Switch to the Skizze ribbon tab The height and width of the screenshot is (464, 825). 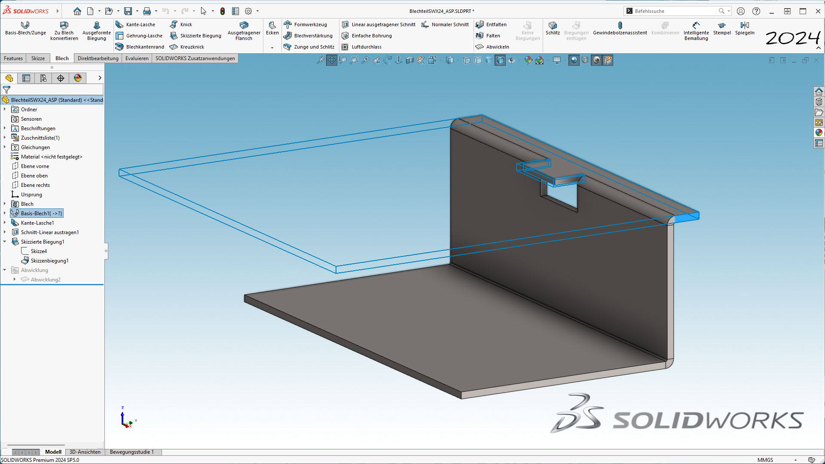(x=38, y=58)
